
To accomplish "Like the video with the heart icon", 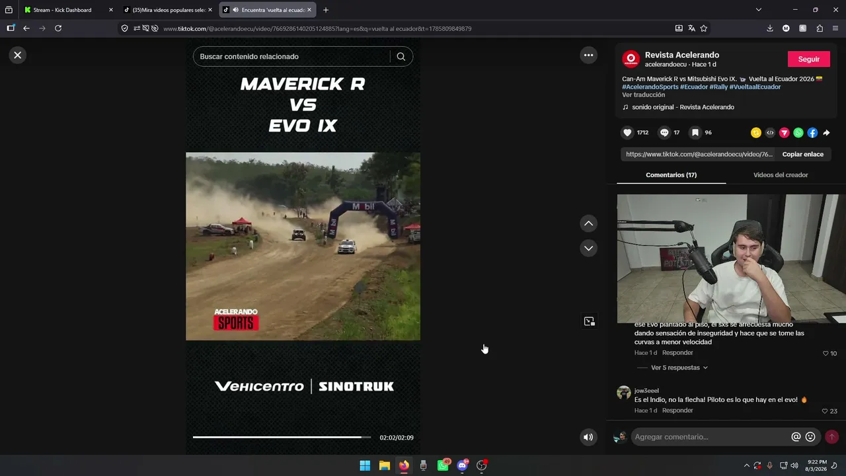I will [x=627, y=133].
